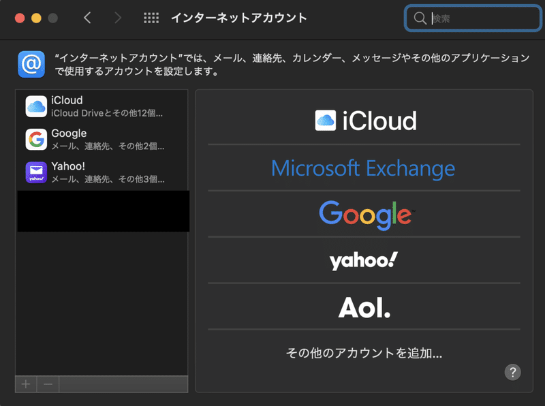
Task: Choose AOL as a new account provider
Action: click(364, 307)
